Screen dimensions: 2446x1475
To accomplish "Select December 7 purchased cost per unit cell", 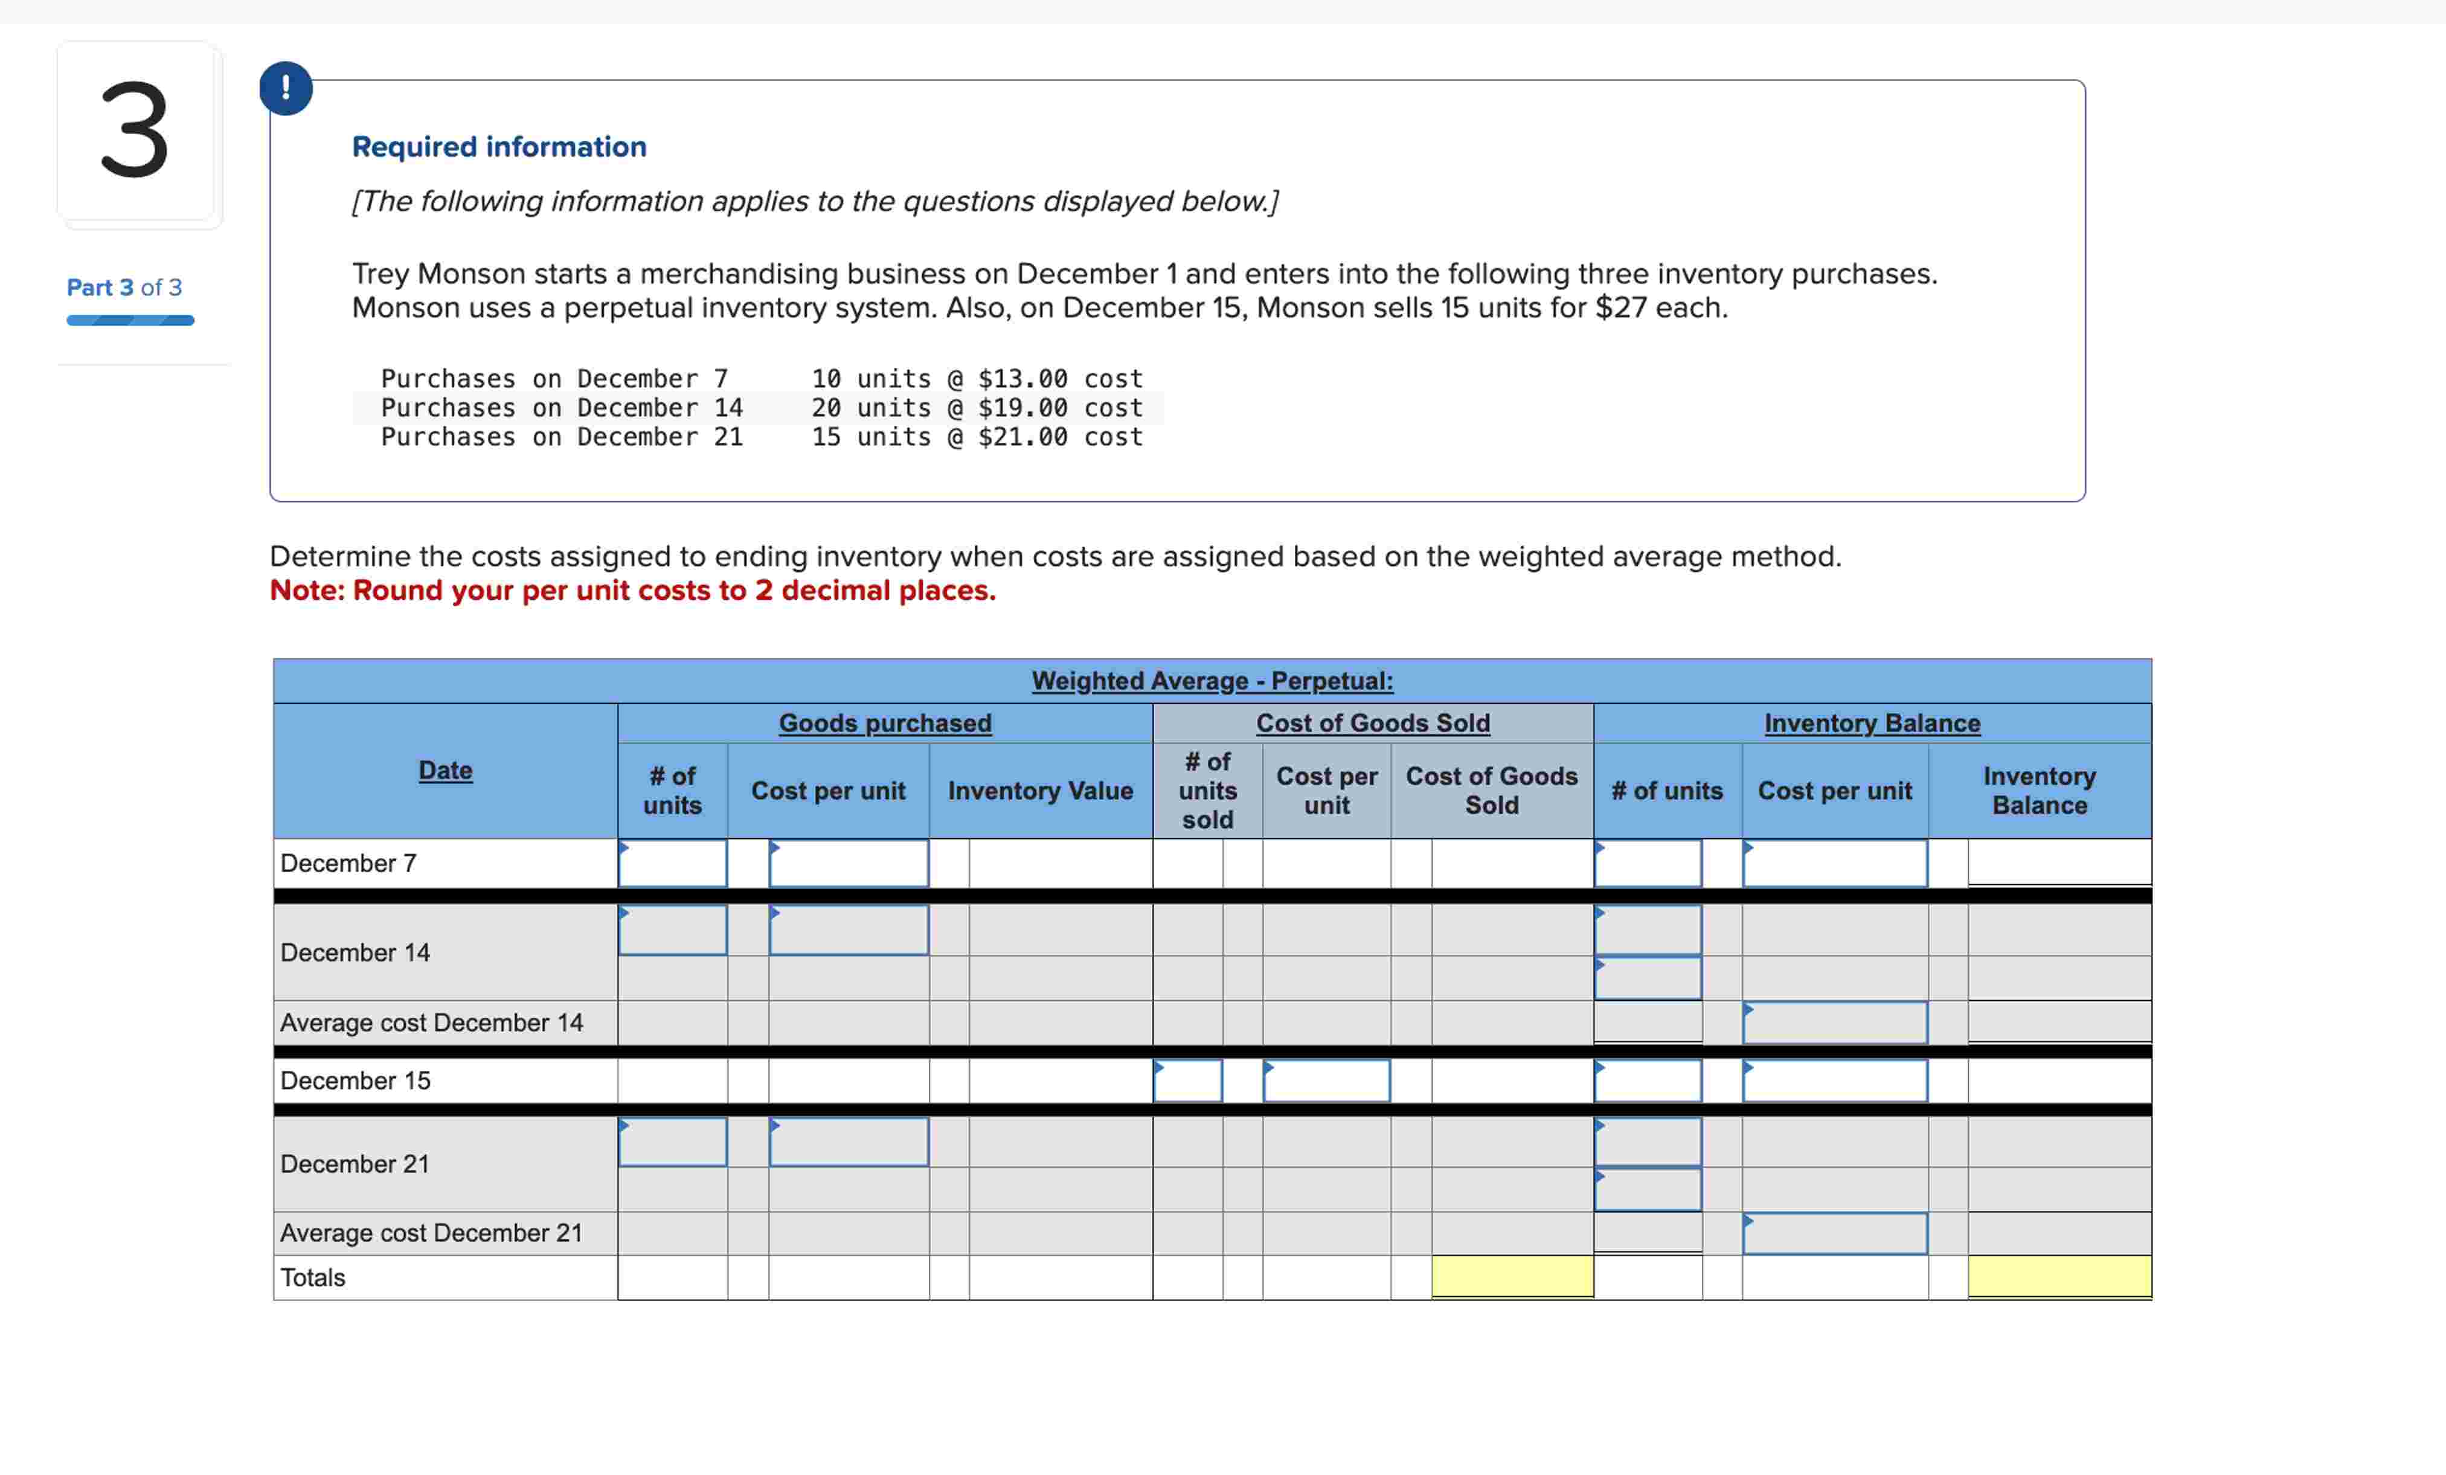I will [x=848, y=864].
